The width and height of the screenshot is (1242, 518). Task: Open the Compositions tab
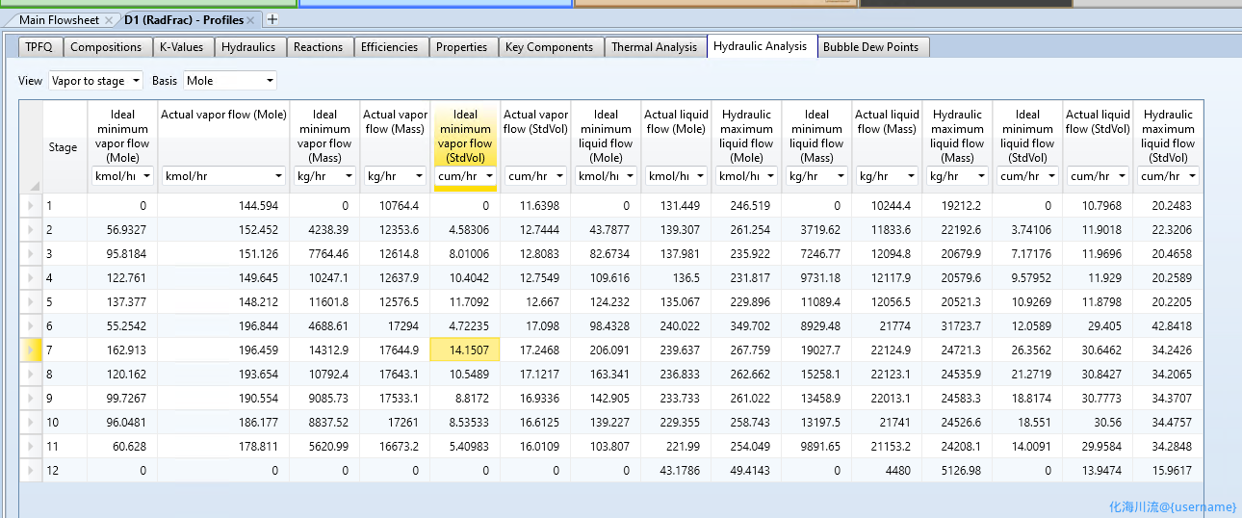pyautogui.click(x=106, y=46)
